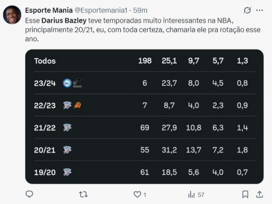The height and width of the screenshot is (204, 272).
Task: Click the Grok icon on the tweet
Action: [x=247, y=10]
